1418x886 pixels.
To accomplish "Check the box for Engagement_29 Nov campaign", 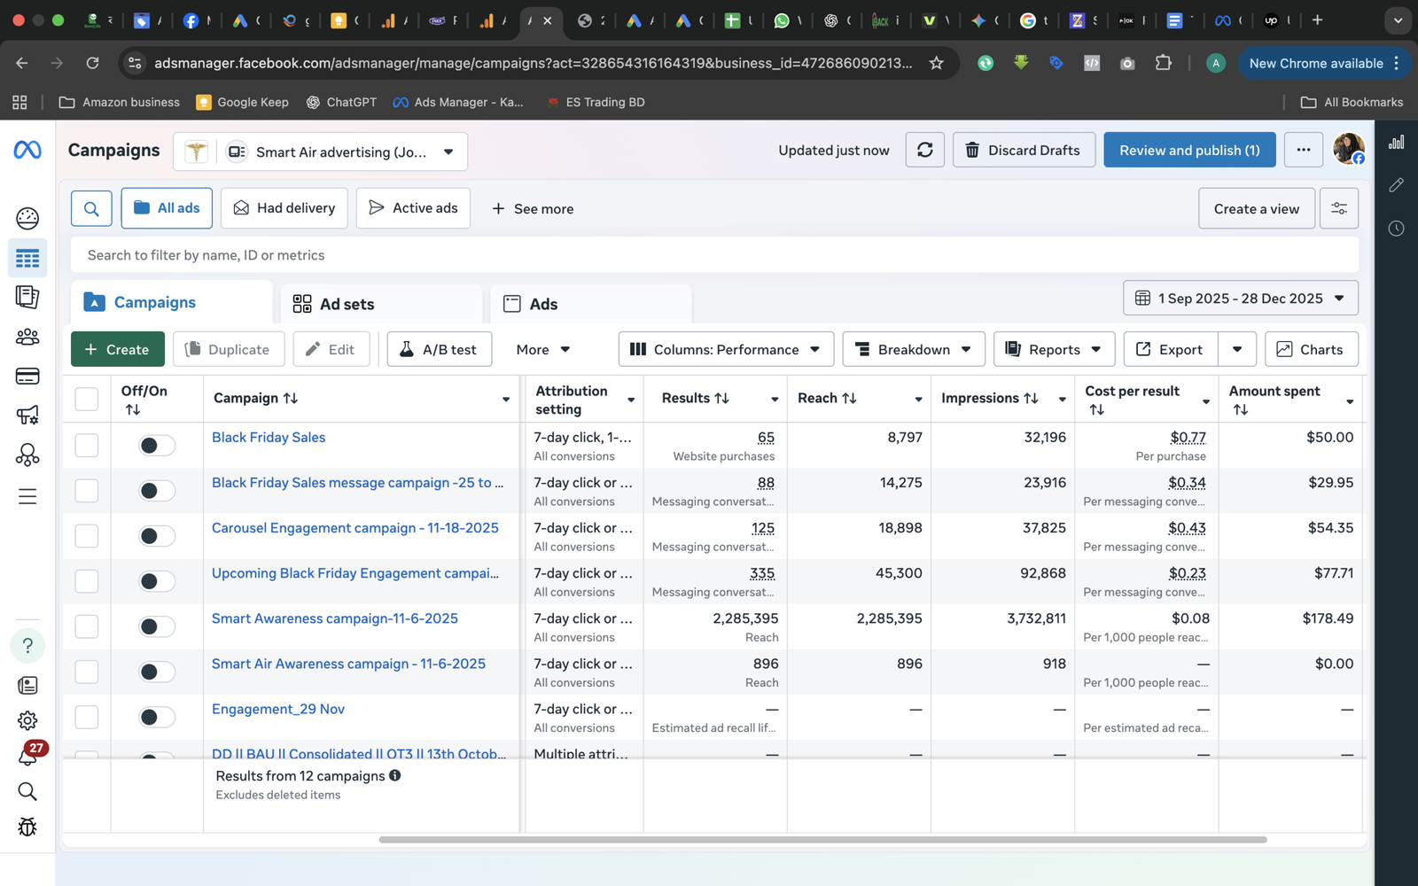I will click(87, 717).
